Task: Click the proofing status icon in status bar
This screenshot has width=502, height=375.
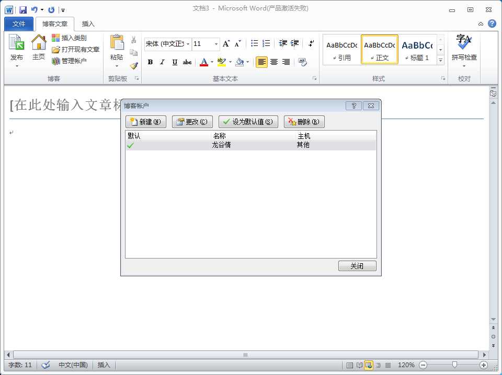Action: pos(46,365)
